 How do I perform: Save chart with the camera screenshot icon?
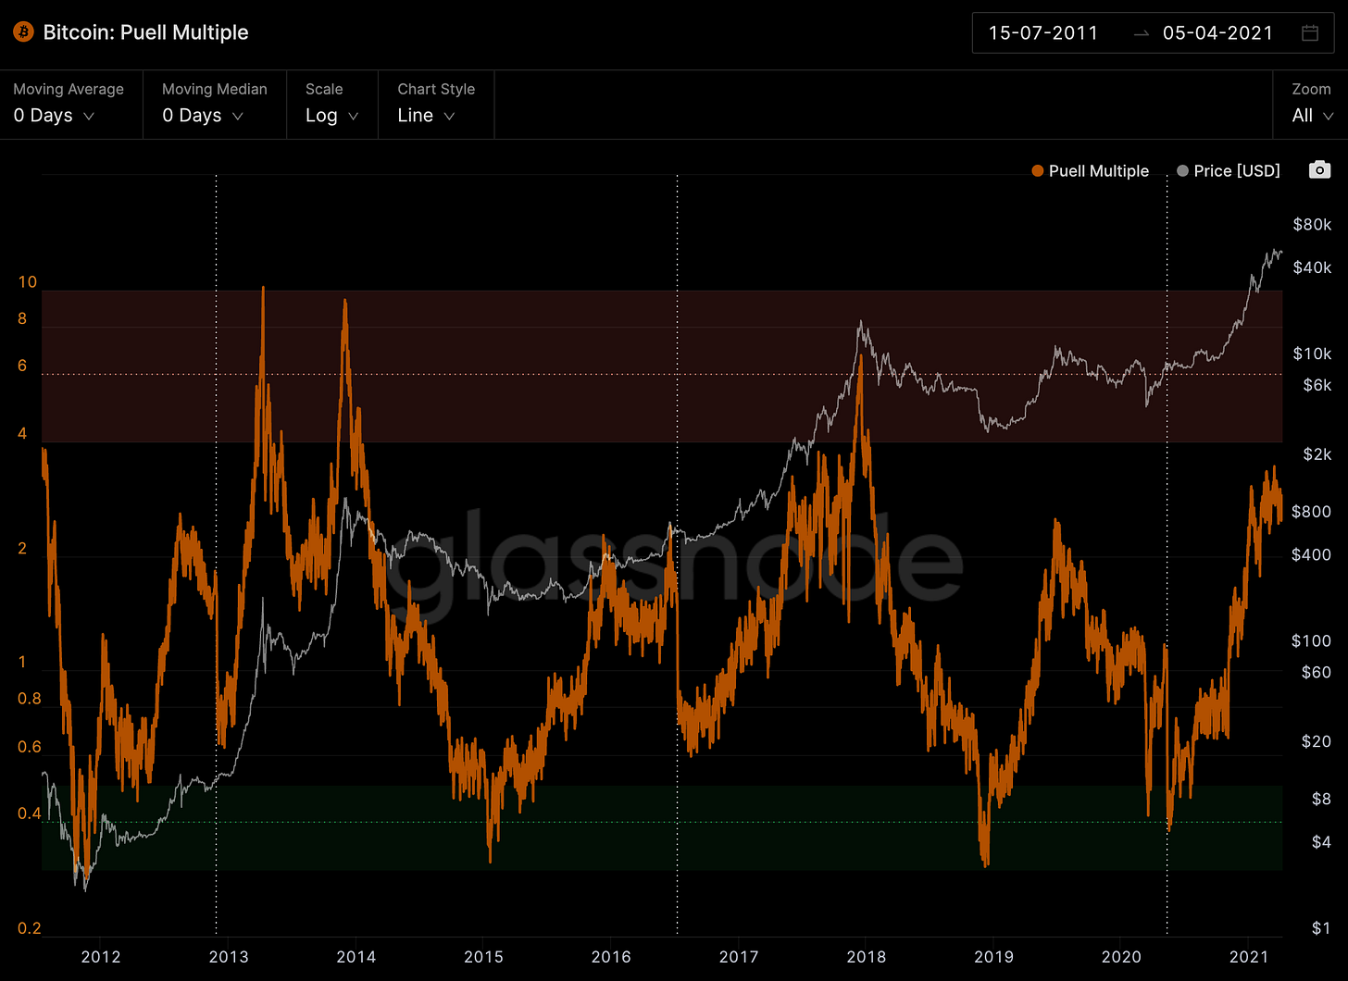click(x=1319, y=169)
